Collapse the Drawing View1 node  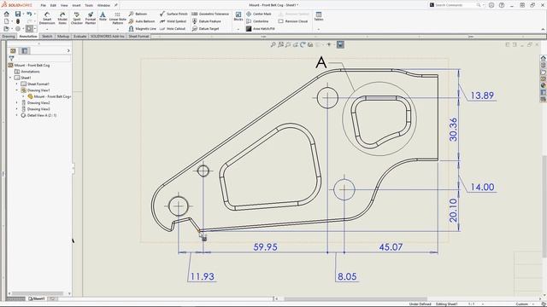click(17, 90)
